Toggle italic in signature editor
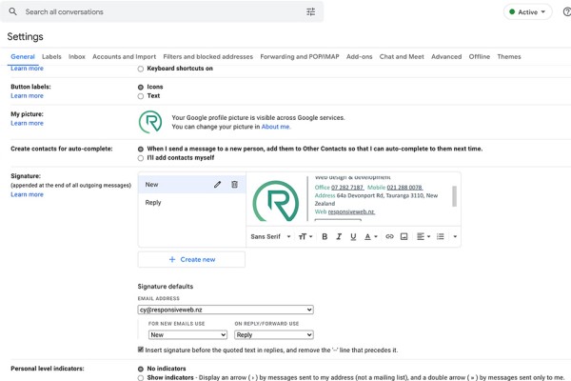571x381 pixels. (x=339, y=236)
